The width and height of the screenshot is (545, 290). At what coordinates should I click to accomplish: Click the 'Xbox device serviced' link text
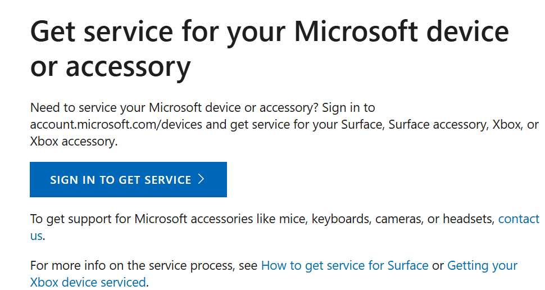pyautogui.click(x=88, y=282)
